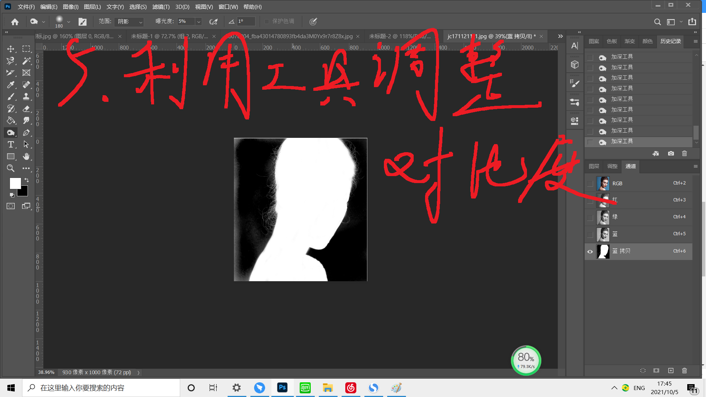This screenshot has width=706, height=397.
Task: Select the Horizontal Type tool
Action: tap(11, 144)
